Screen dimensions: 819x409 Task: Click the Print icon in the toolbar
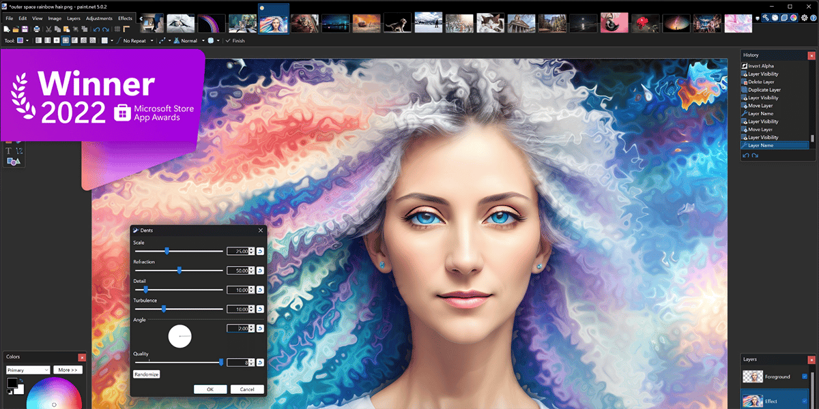(36, 29)
